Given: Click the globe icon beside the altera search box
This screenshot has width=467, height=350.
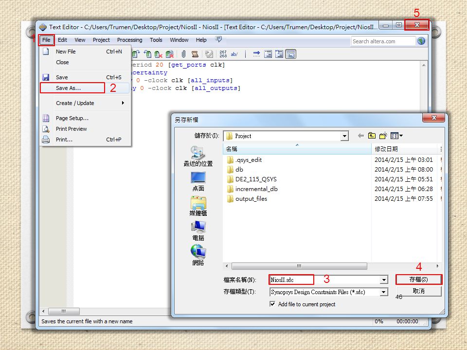Looking at the screenshot, I should (x=421, y=41).
